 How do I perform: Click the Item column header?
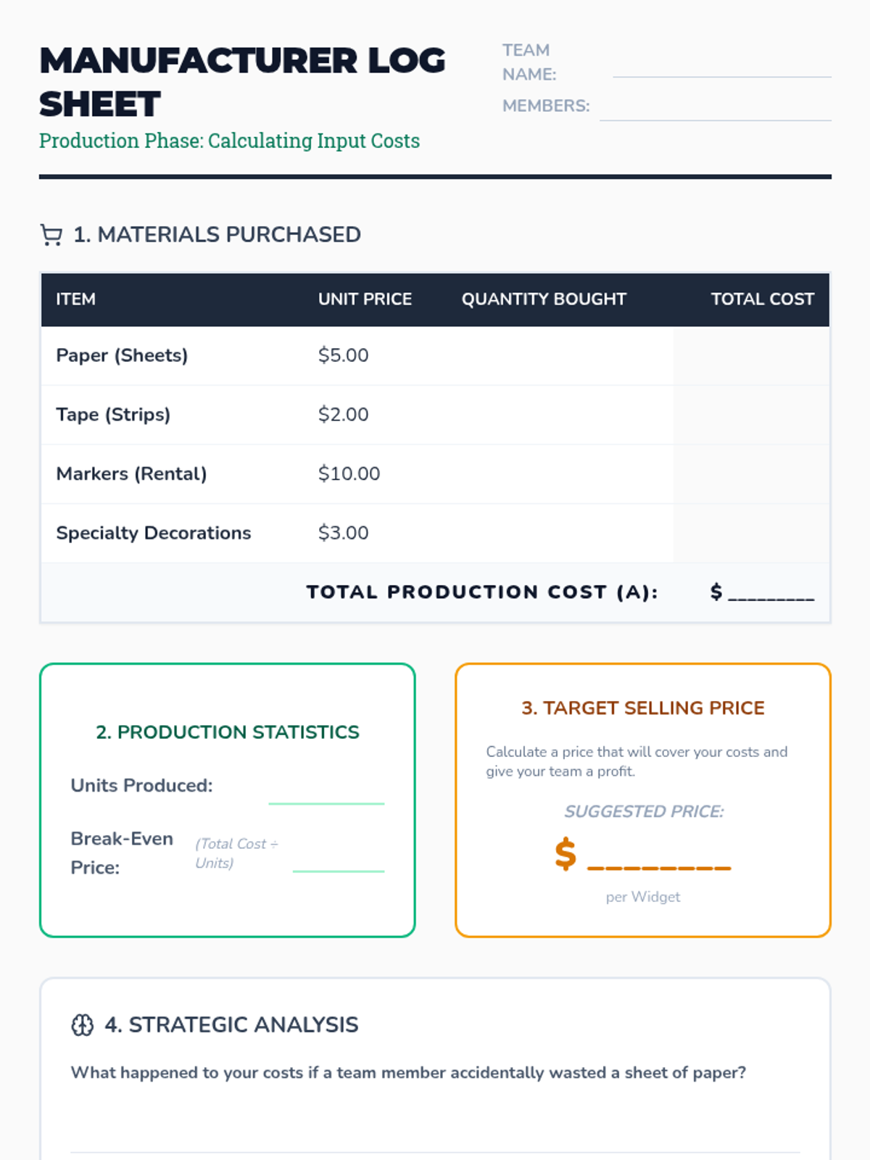tap(76, 299)
